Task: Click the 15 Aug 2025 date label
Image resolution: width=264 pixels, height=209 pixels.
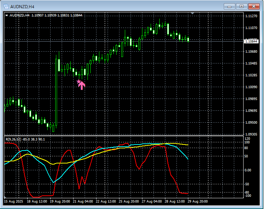Action: click(x=13, y=201)
